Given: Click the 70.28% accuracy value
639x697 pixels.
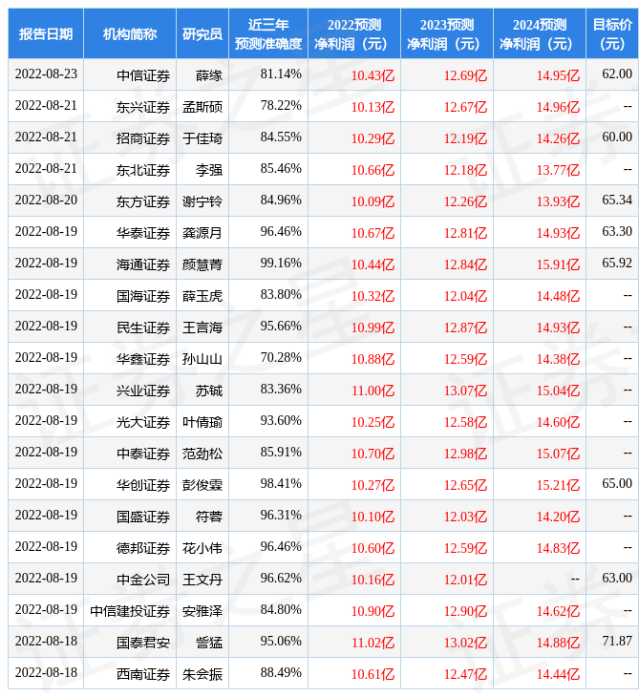Looking at the screenshot, I should click(x=281, y=357).
